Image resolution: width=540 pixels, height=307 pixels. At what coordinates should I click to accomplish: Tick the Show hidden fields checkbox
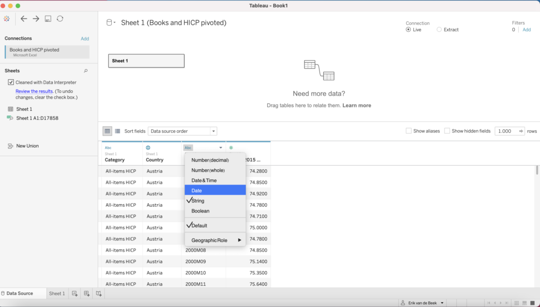(447, 131)
